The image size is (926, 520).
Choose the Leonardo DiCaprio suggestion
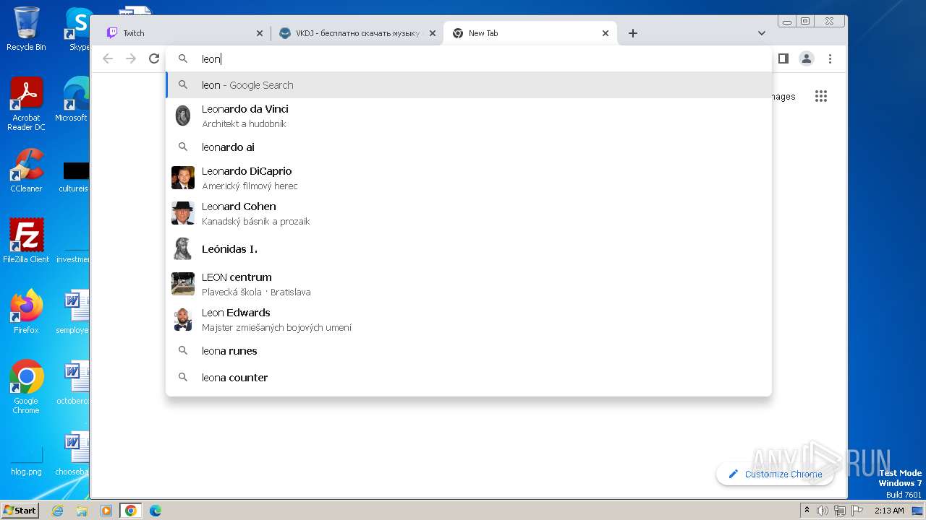[x=469, y=178]
